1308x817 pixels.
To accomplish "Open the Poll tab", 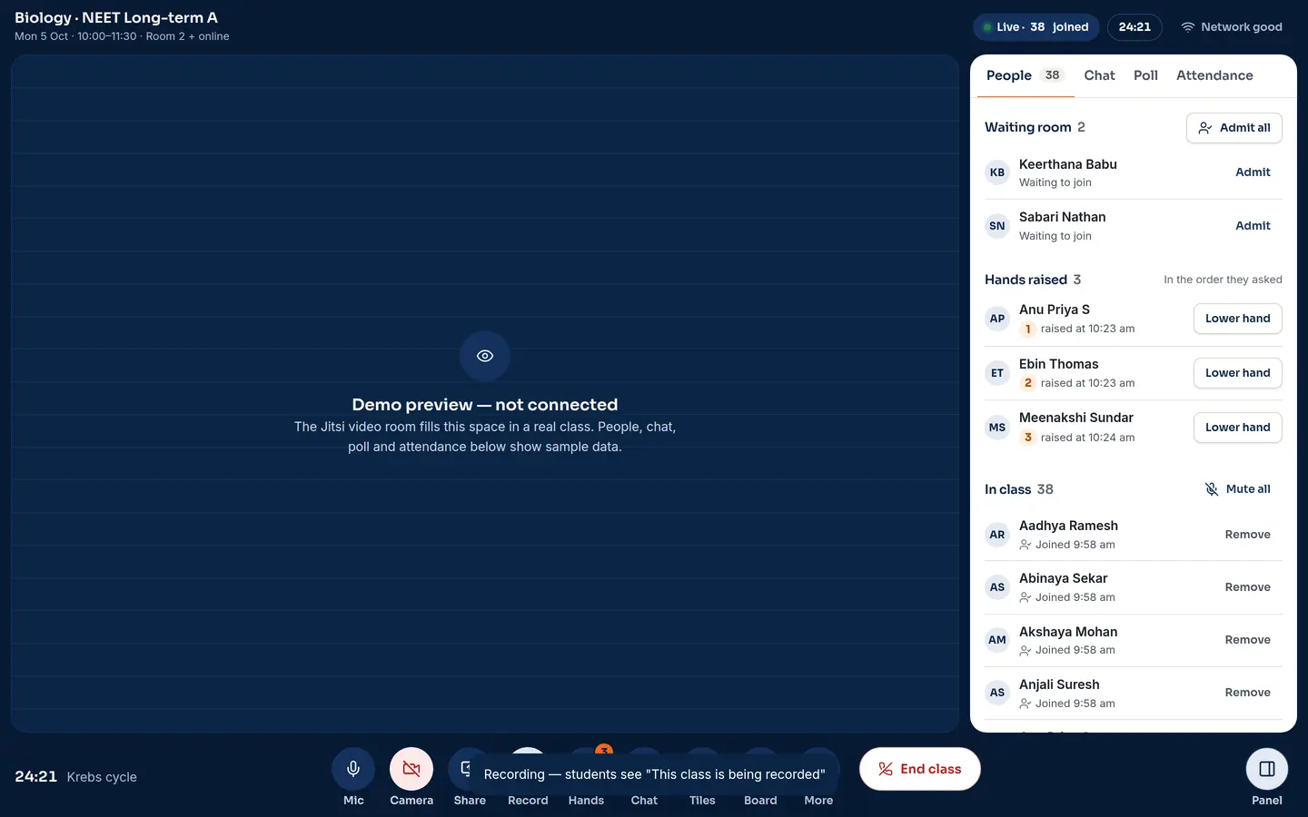I will pyautogui.click(x=1145, y=75).
